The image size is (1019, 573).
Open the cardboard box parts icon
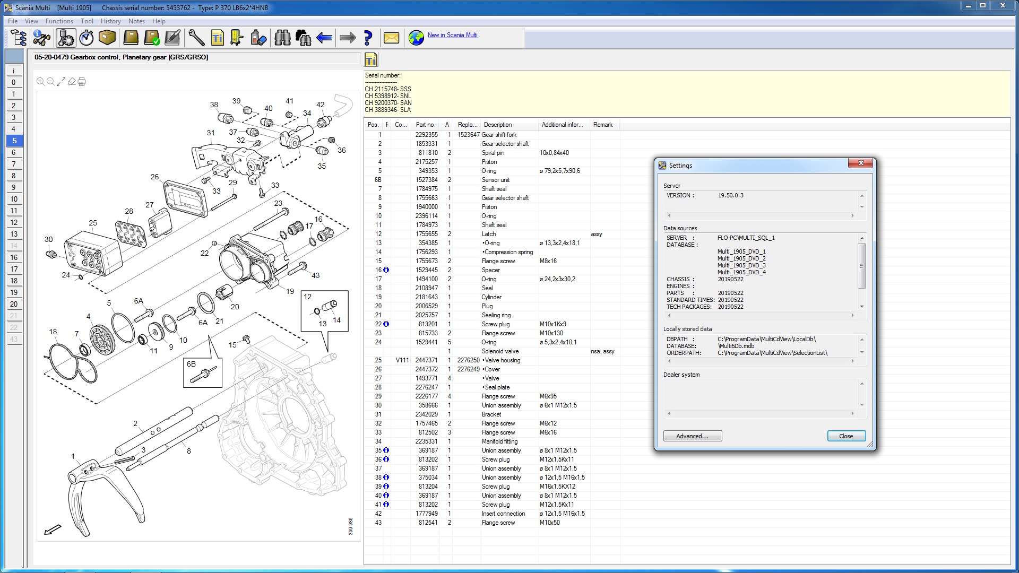click(107, 38)
